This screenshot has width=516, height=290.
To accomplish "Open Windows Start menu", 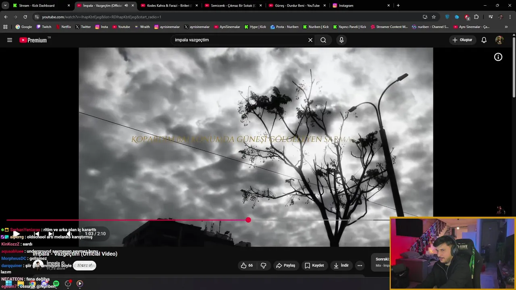I will (8, 284).
